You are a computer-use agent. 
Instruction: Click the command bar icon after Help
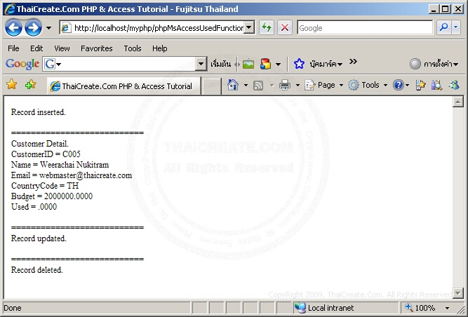[420, 86]
